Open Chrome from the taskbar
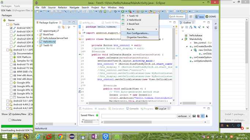This screenshot has width=250, height=140. click(60, 136)
